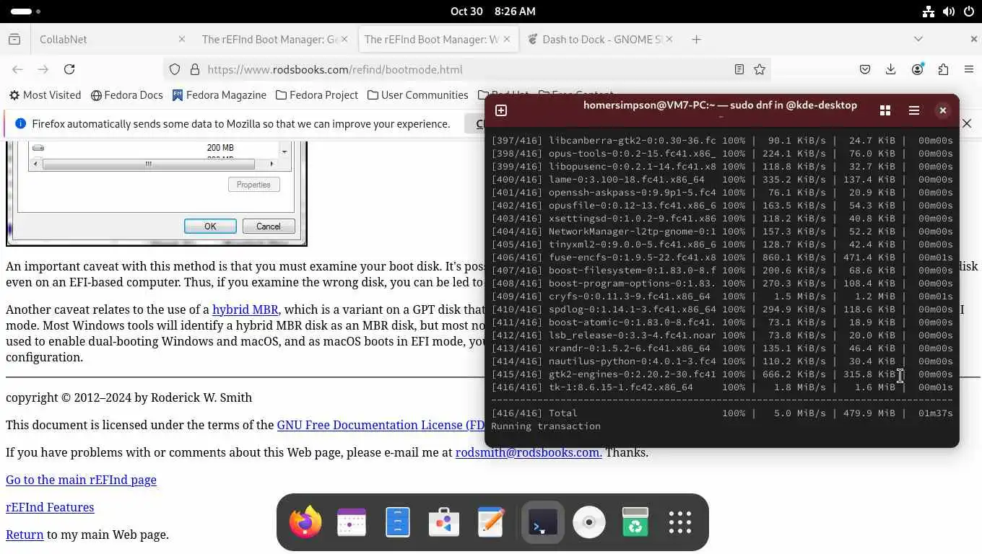Follow the hybrid MBR link
Screen dimensions: 982x554
point(245,309)
